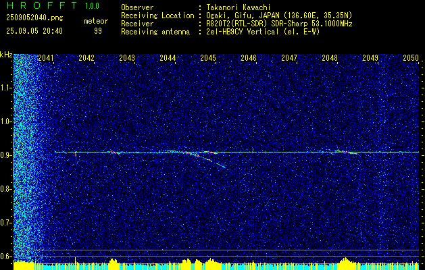Click the Observer field label
Screen dimensions: 425x270
point(137,8)
